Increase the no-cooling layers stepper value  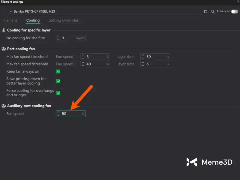click(58, 37)
